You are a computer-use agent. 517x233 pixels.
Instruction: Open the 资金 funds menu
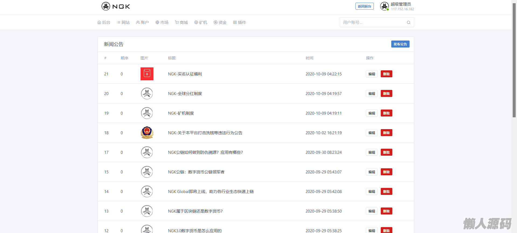(220, 23)
